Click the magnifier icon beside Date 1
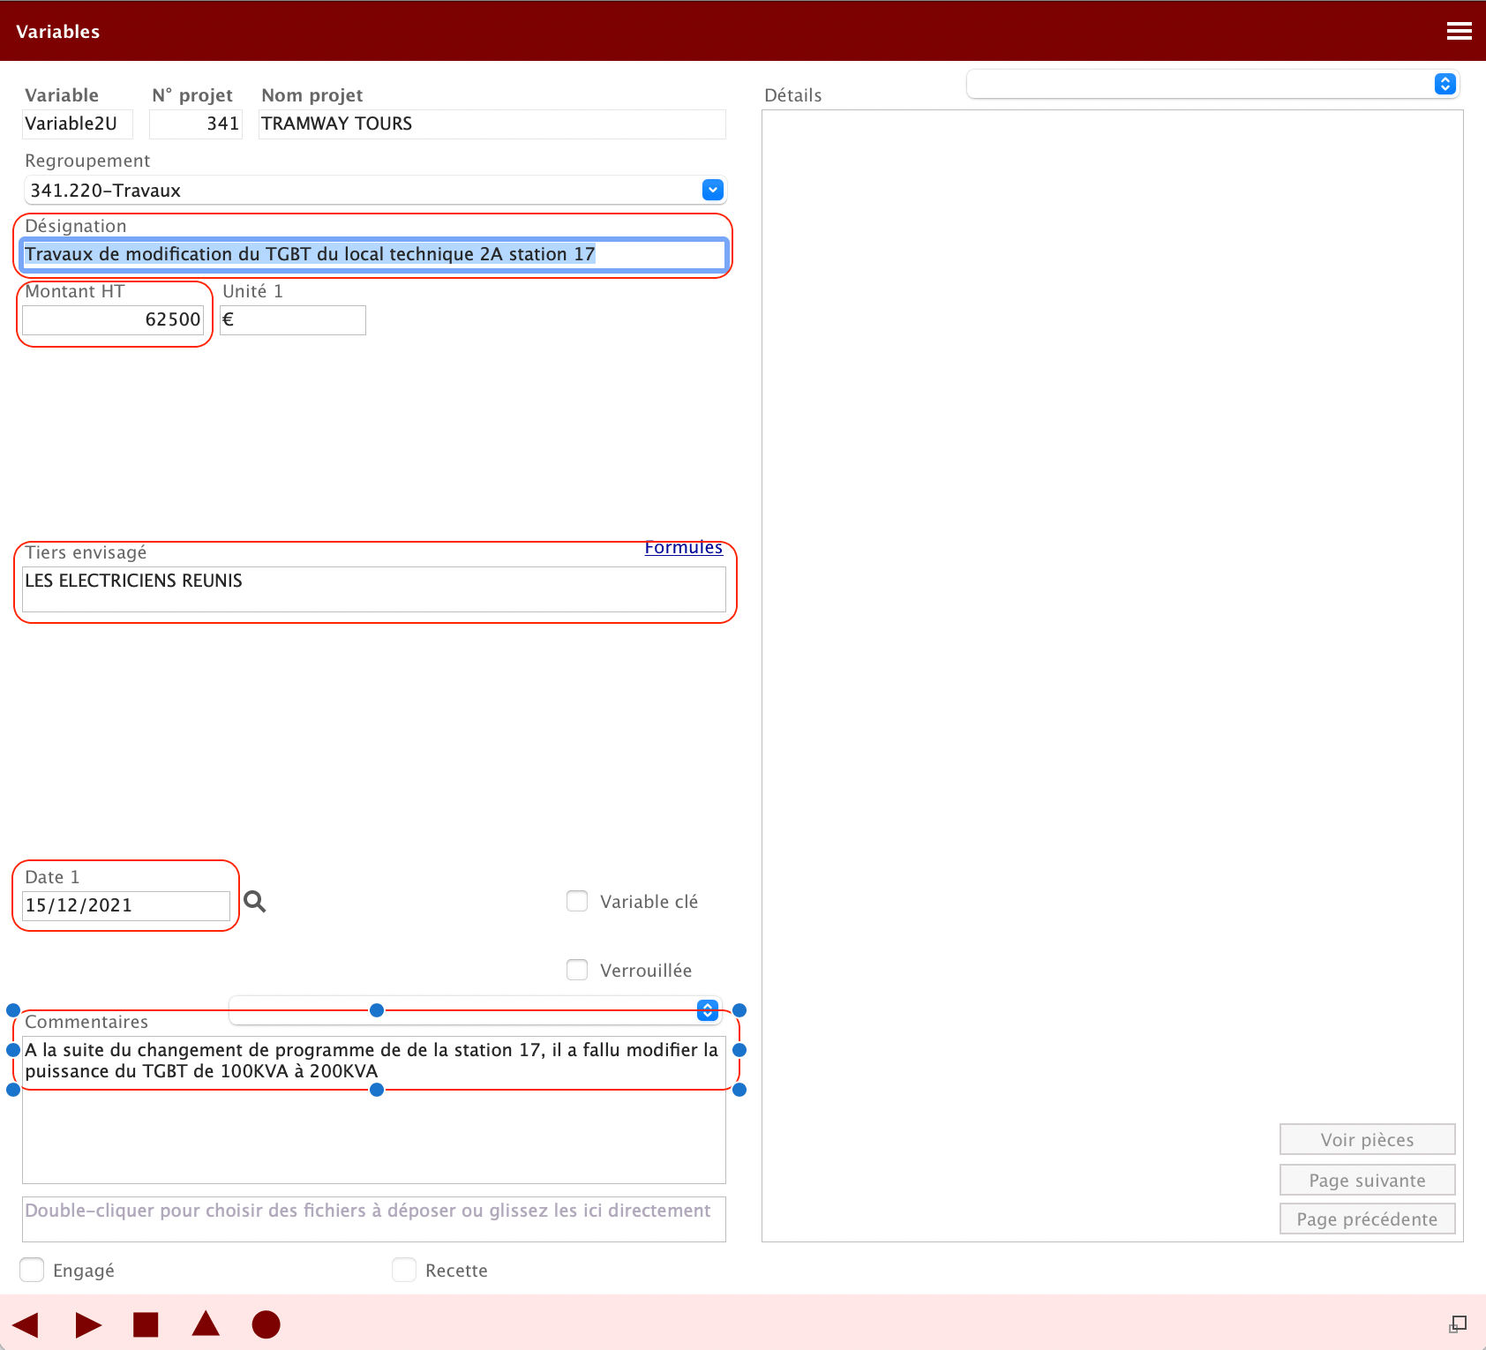The height and width of the screenshot is (1350, 1486). click(x=255, y=902)
